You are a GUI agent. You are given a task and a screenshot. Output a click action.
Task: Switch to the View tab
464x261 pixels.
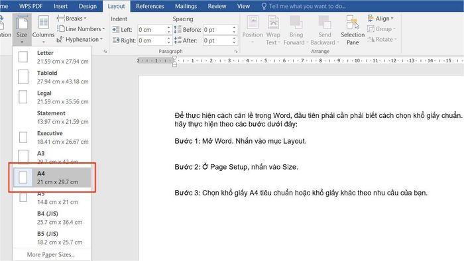click(243, 6)
